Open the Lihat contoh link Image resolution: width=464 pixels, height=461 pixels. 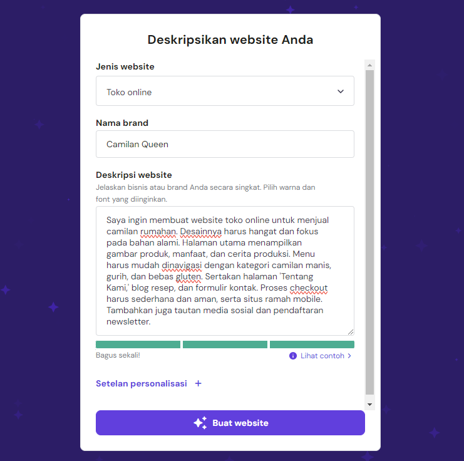coord(322,356)
